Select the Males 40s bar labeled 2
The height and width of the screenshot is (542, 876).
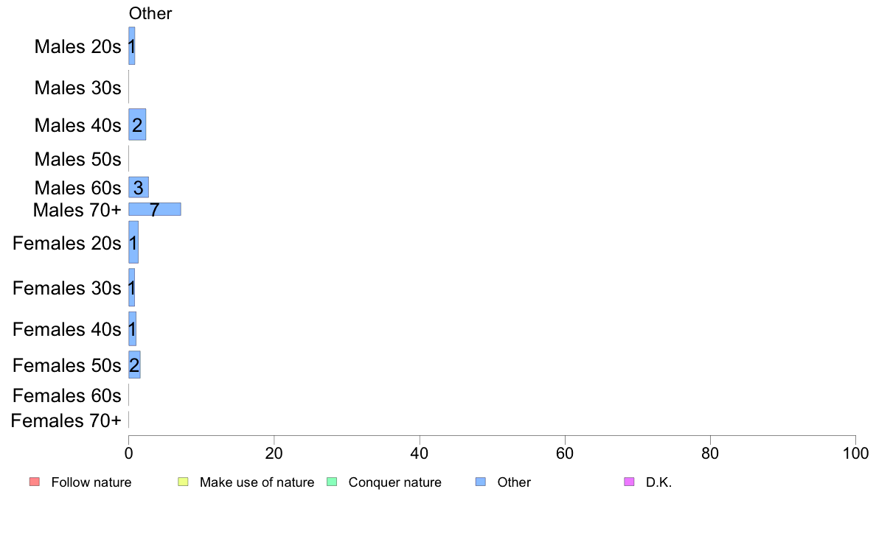137,124
